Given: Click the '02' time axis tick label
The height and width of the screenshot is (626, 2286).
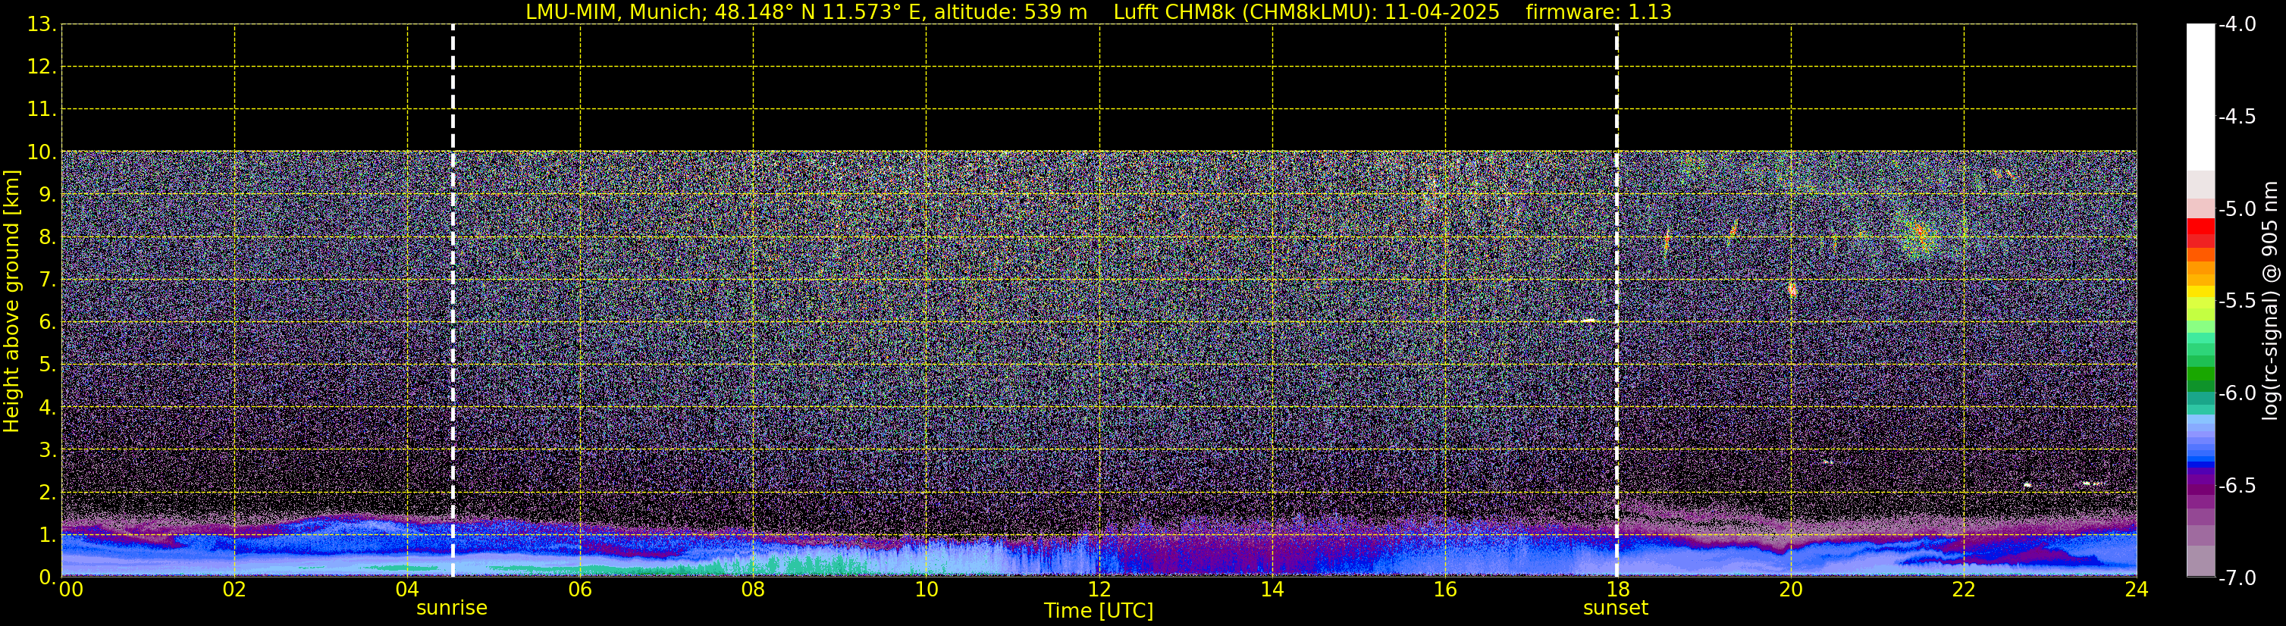Looking at the screenshot, I should tap(234, 590).
